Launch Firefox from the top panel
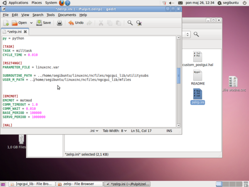The height and width of the screenshot is (187, 249). (x=62, y=2)
